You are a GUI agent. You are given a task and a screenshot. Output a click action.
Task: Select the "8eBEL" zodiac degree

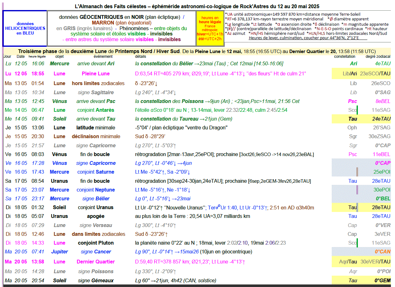[x=383, y=101]
